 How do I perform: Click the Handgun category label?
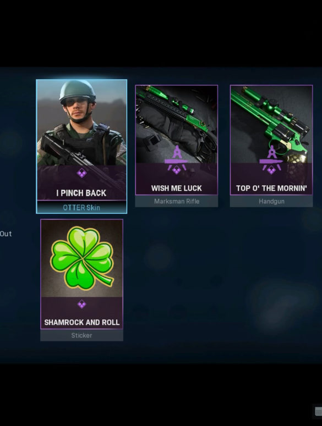[271, 201]
